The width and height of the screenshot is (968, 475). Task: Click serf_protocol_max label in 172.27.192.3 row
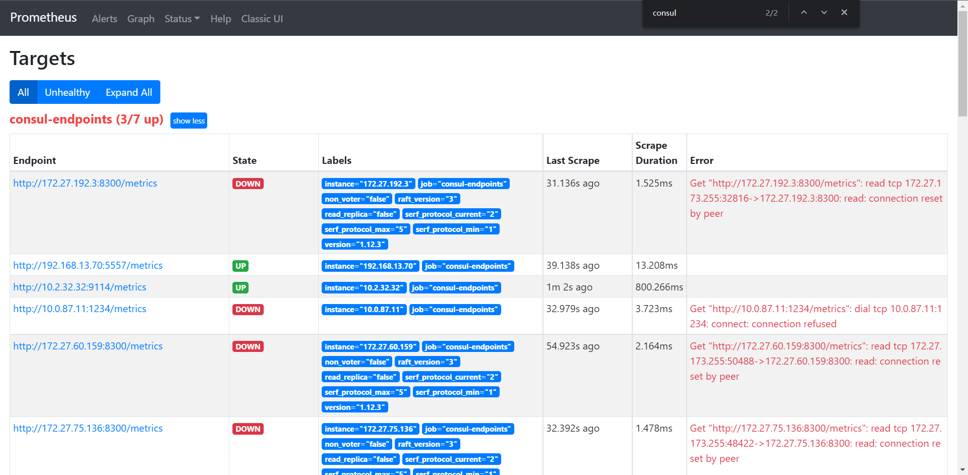(366, 229)
